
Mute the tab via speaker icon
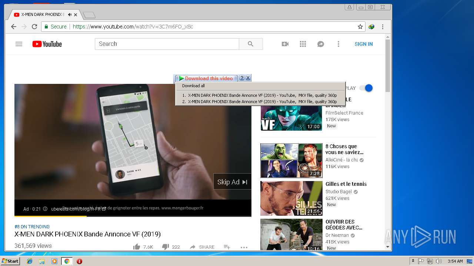tap(69, 15)
